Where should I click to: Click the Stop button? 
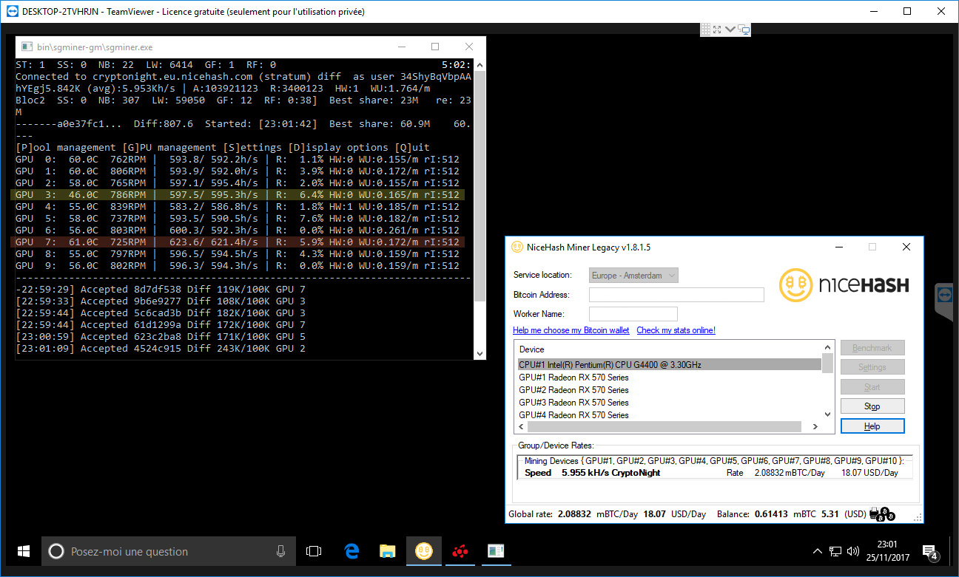(x=872, y=406)
